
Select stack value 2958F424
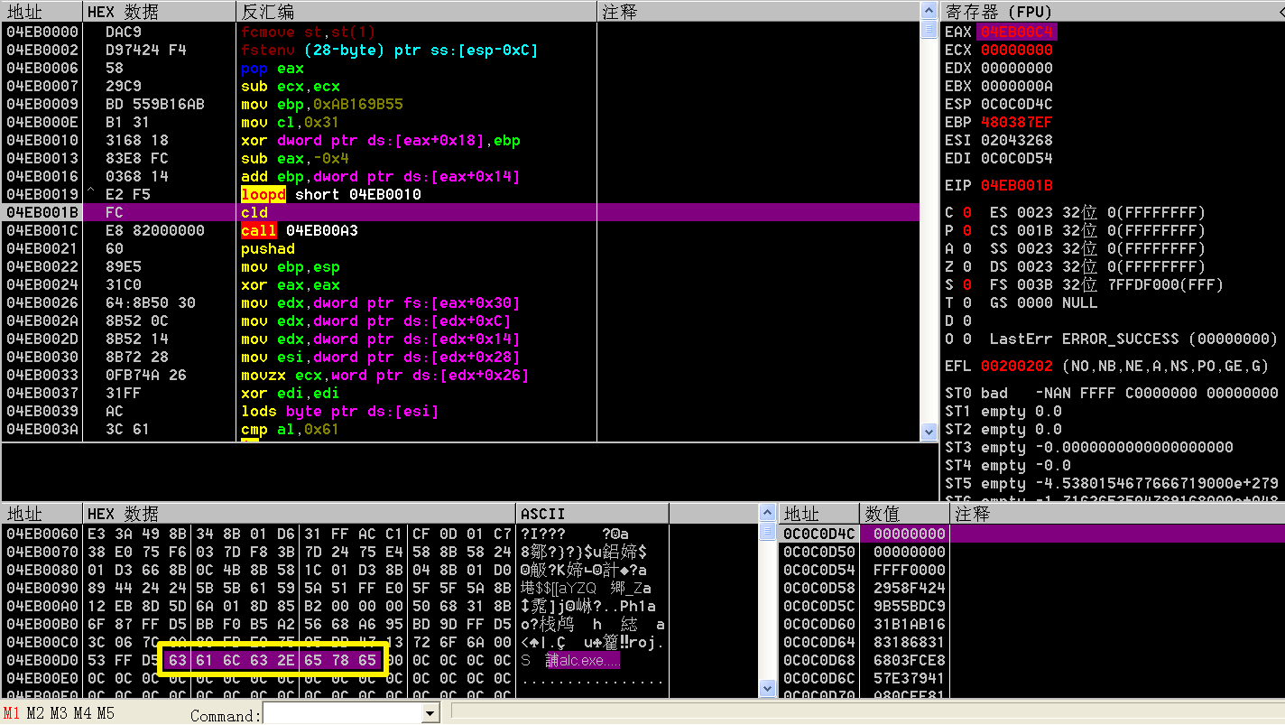click(x=909, y=588)
